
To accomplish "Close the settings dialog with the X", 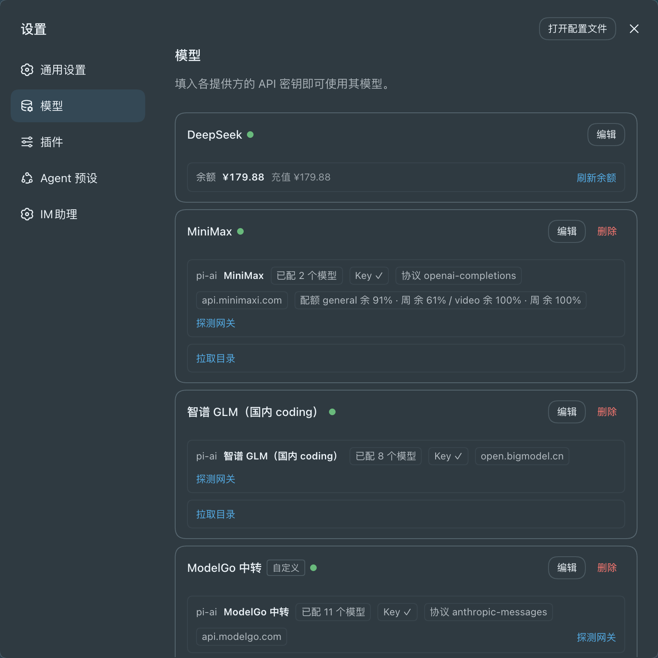I will pyautogui.click(x=634, y=29).
